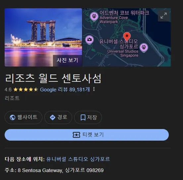Click the bookmark icon to save the place

83,117
